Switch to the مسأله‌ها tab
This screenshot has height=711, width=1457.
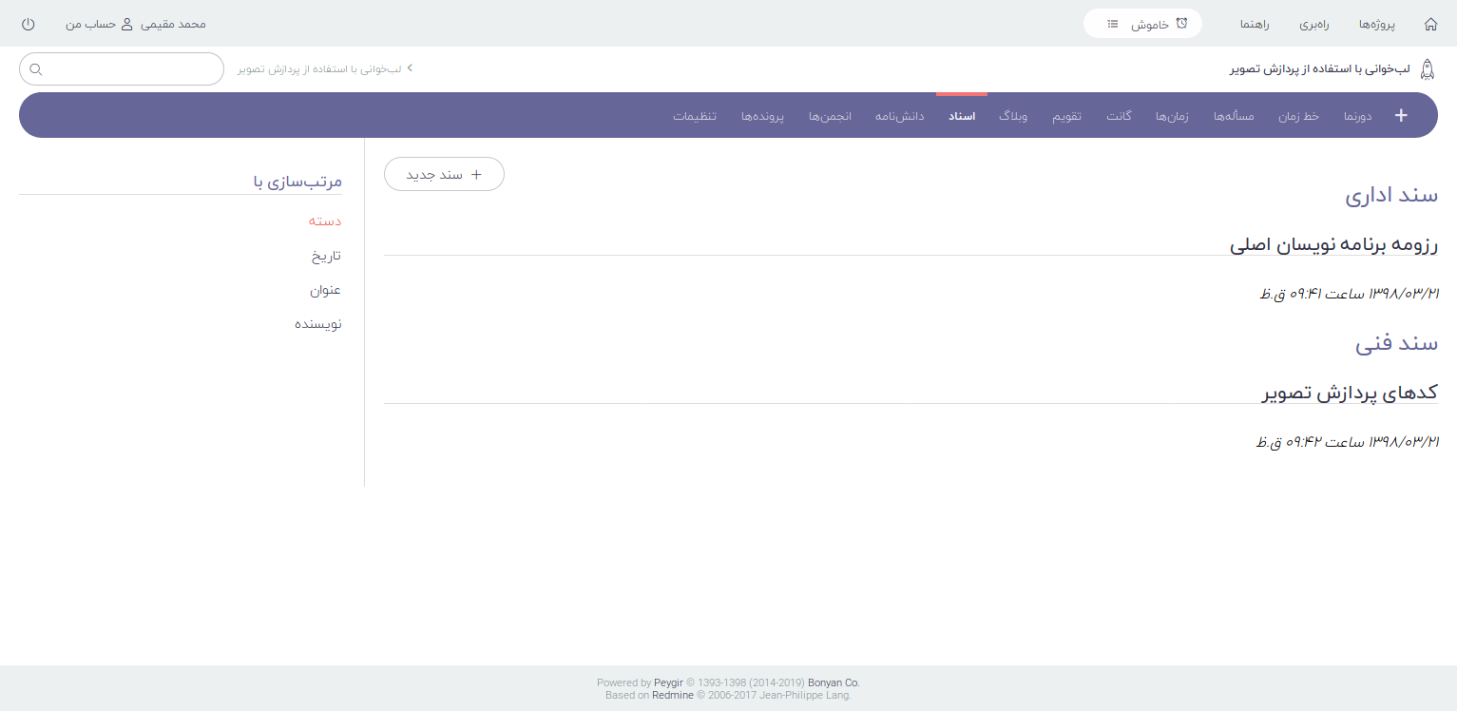point(1234,116)
